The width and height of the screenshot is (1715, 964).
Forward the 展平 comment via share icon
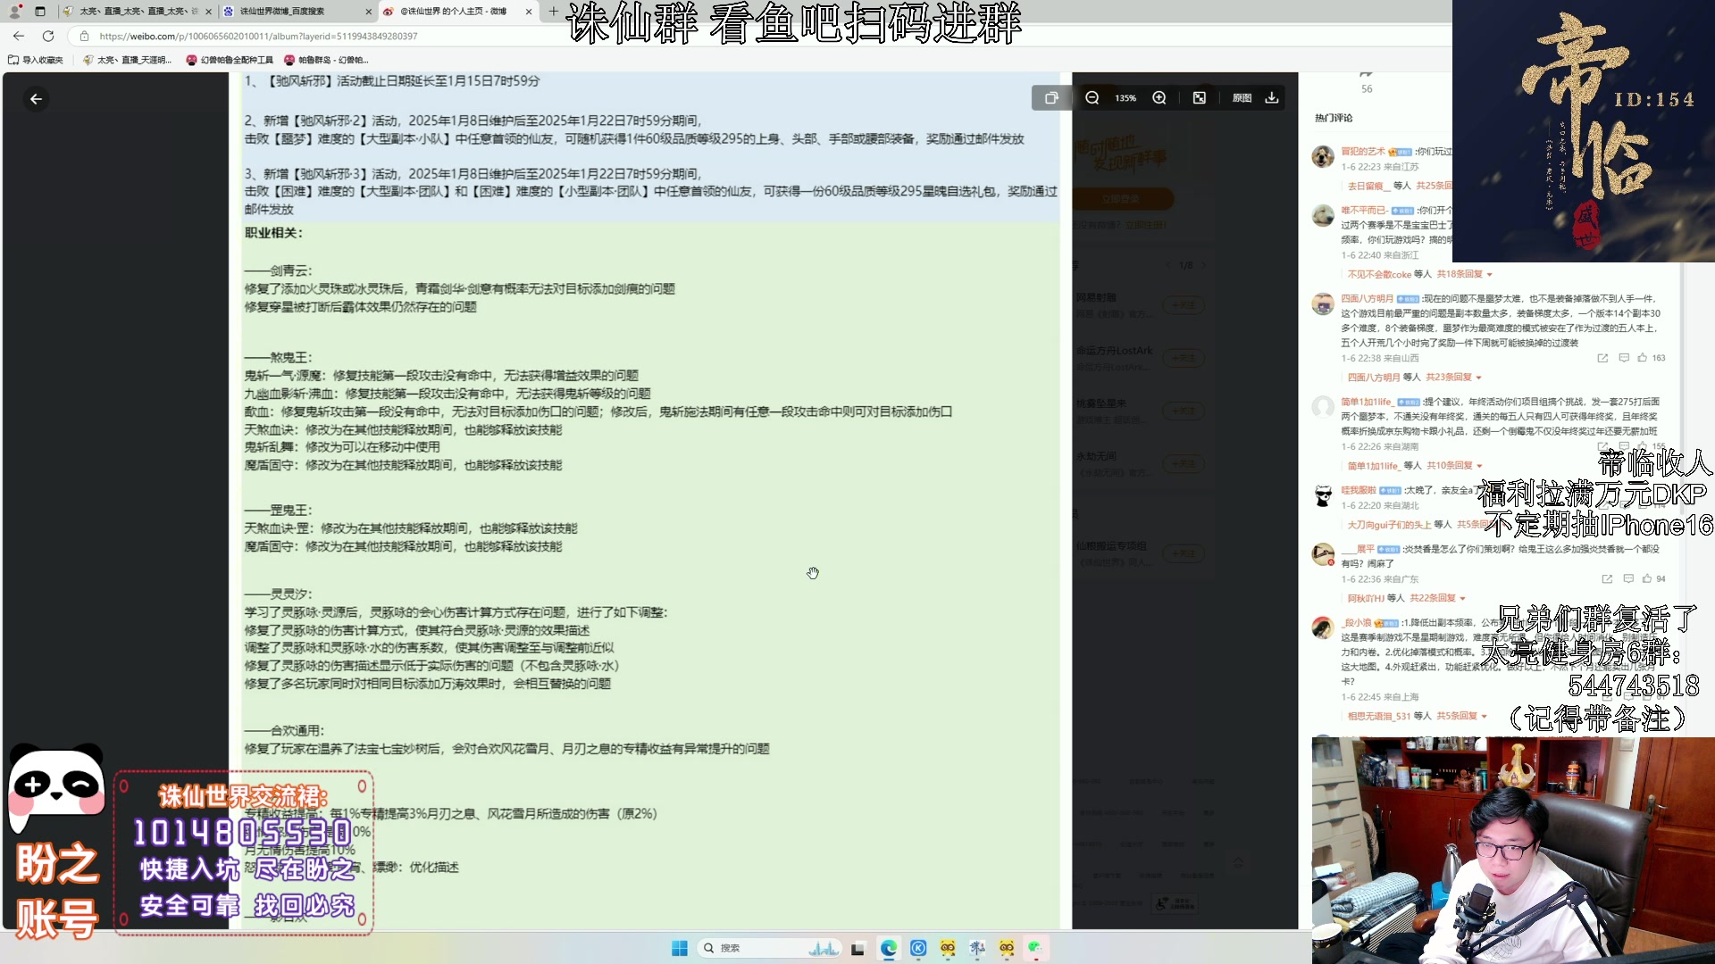coord(1607,578)
